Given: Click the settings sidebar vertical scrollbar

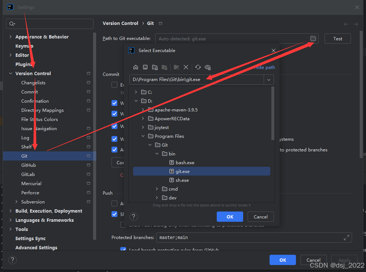Looking at the screenshot, I should pyautogui.click(x=95, y=136).
